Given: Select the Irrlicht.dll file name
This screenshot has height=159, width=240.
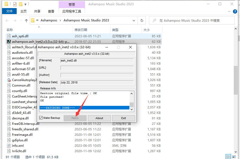Looking at the screenshot, I should (19, 151).
